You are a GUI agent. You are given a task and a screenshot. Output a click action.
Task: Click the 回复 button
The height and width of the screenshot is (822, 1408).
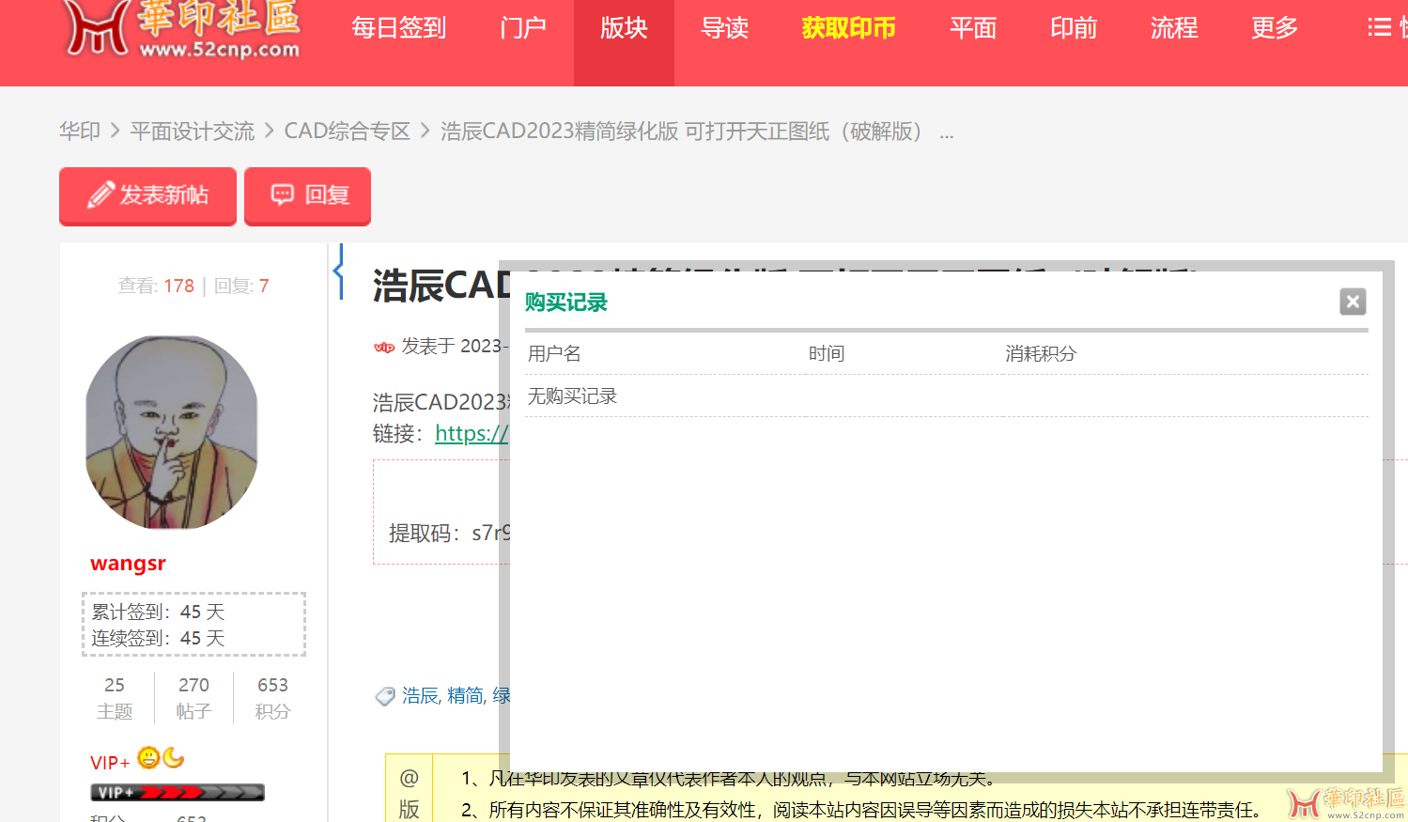pos(307,195)
